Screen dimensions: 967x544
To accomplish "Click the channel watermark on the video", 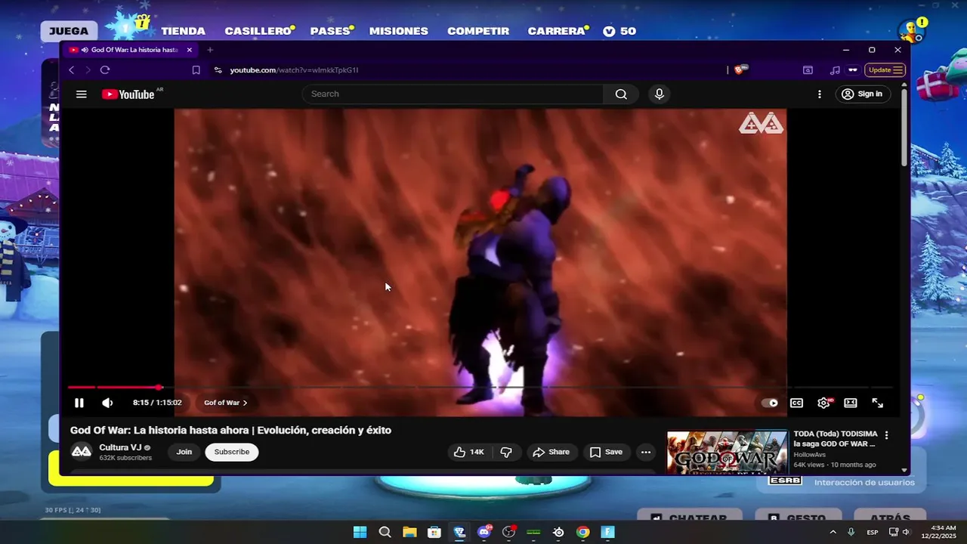I will click(x=761, y=123).
